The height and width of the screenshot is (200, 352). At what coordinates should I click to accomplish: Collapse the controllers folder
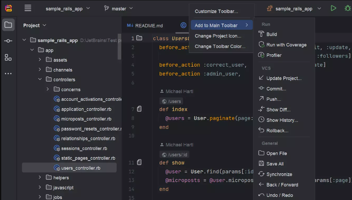click(x=40, y=80)
